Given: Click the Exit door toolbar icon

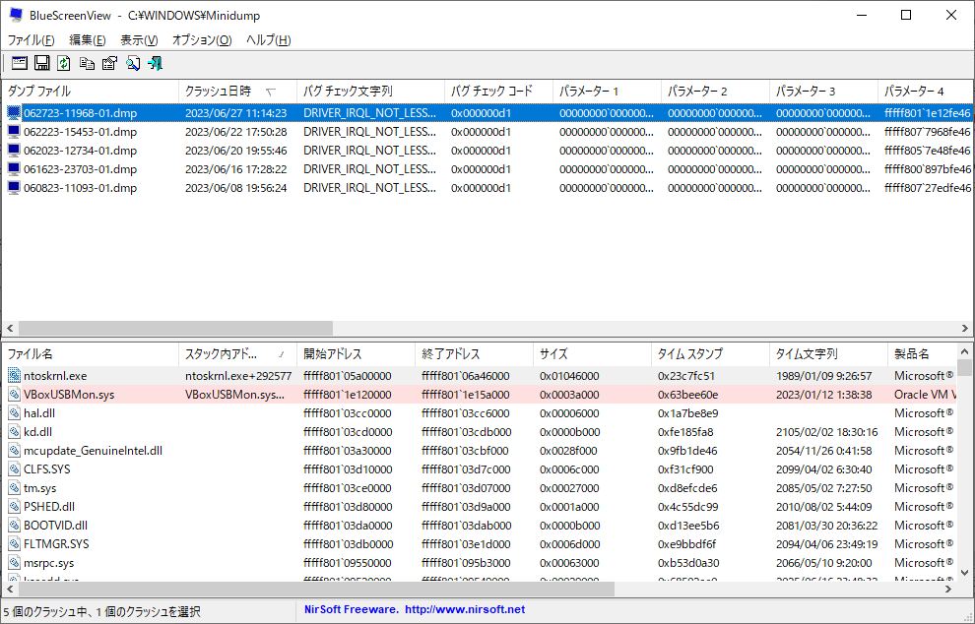Looking at the screenshot, I should click(x=155, y=63).
